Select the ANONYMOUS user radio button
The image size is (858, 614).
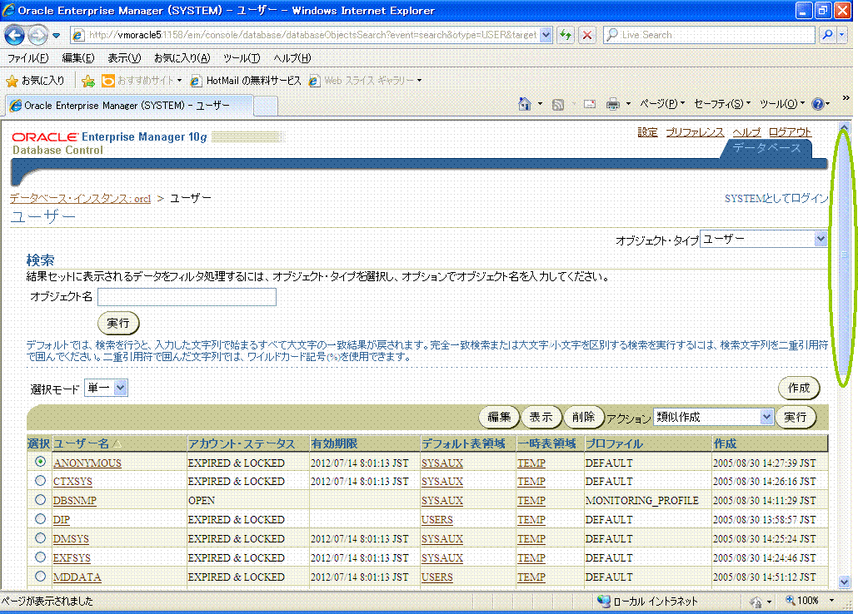click(40, 462)
